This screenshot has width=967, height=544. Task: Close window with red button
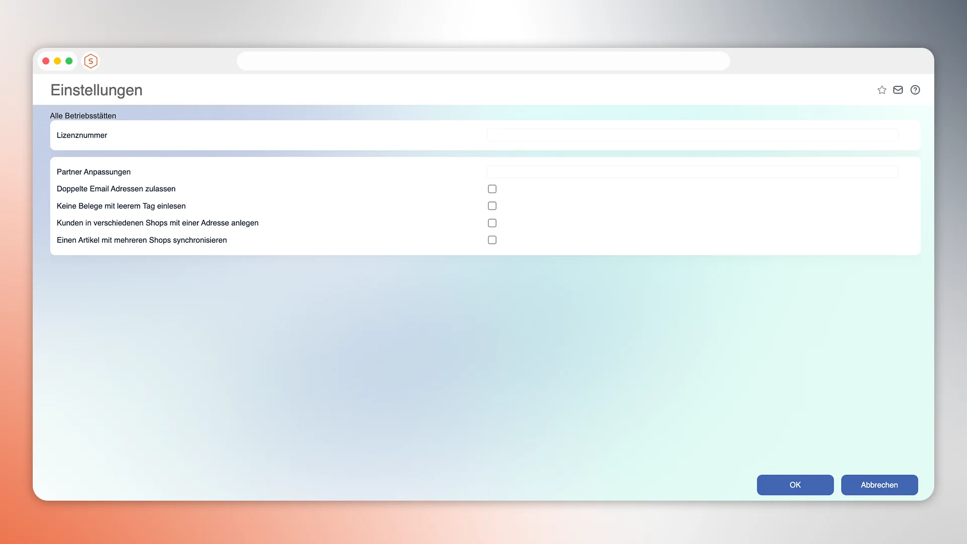click(46, 61)
